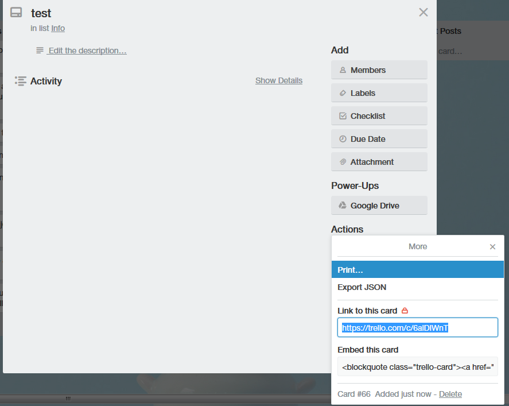
Task: Click Posts list header in background board
Action: (450, 31)
